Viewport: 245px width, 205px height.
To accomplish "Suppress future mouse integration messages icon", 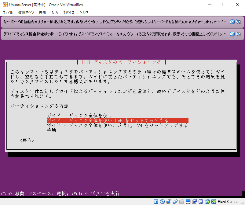I will tap(238, 34).
